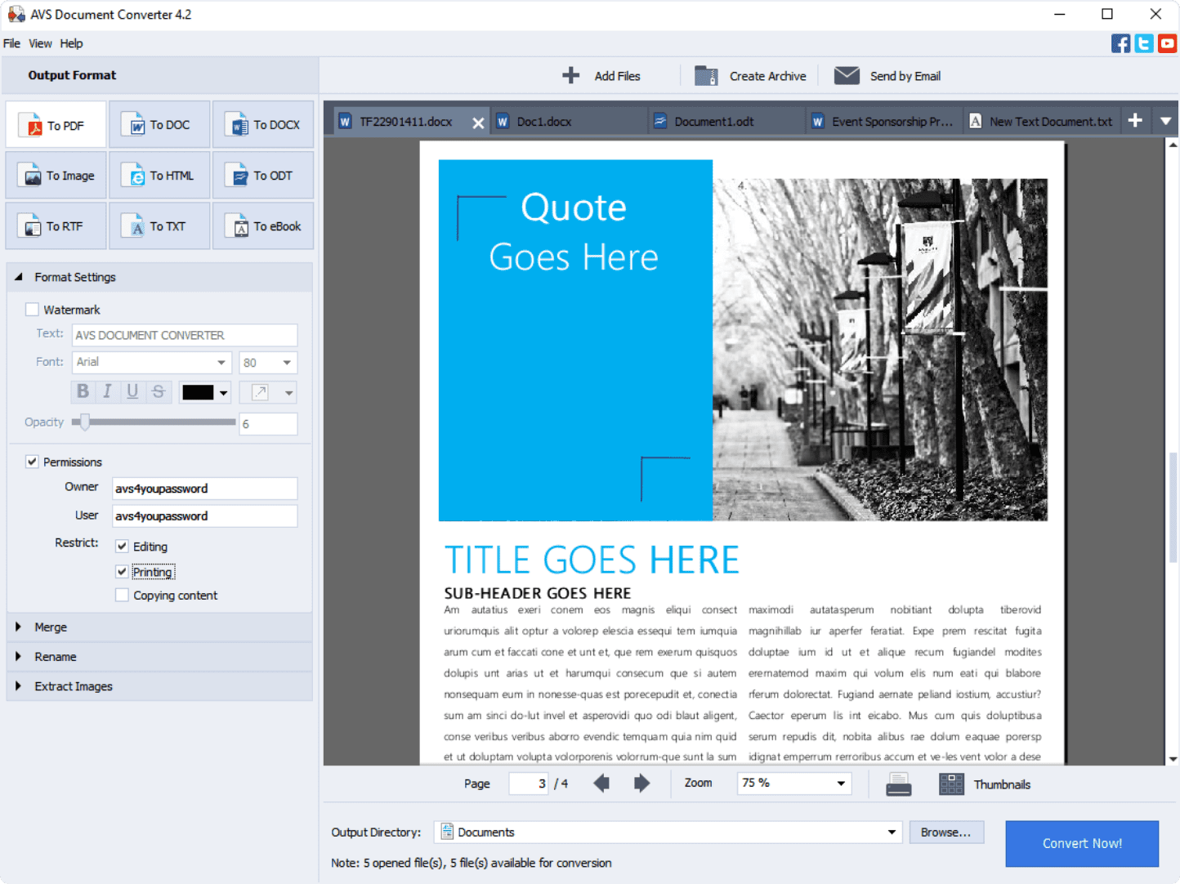This screenshot has width=1180, height=884.
Task: Toggle italic watermark font style
Action: 107,392
